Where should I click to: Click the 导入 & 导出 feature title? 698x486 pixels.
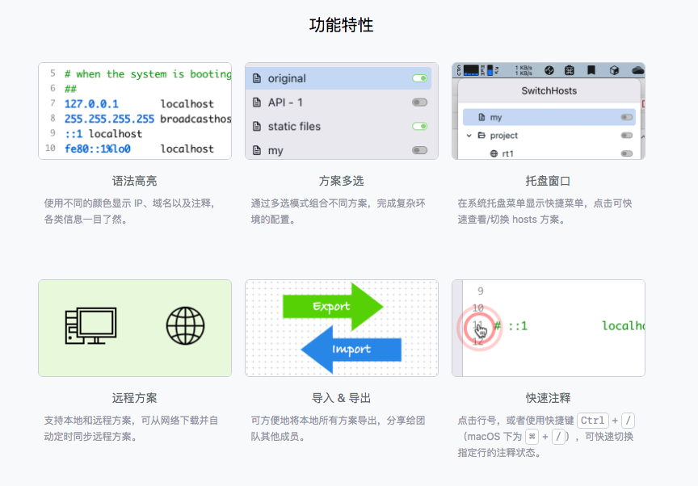(x=342, y=398)
